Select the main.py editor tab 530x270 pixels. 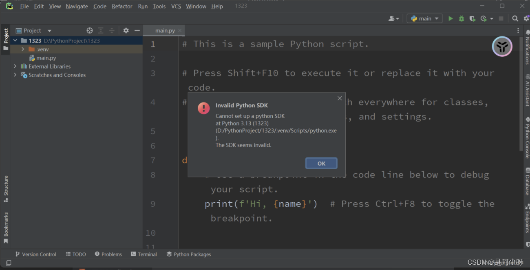(164, 30)
